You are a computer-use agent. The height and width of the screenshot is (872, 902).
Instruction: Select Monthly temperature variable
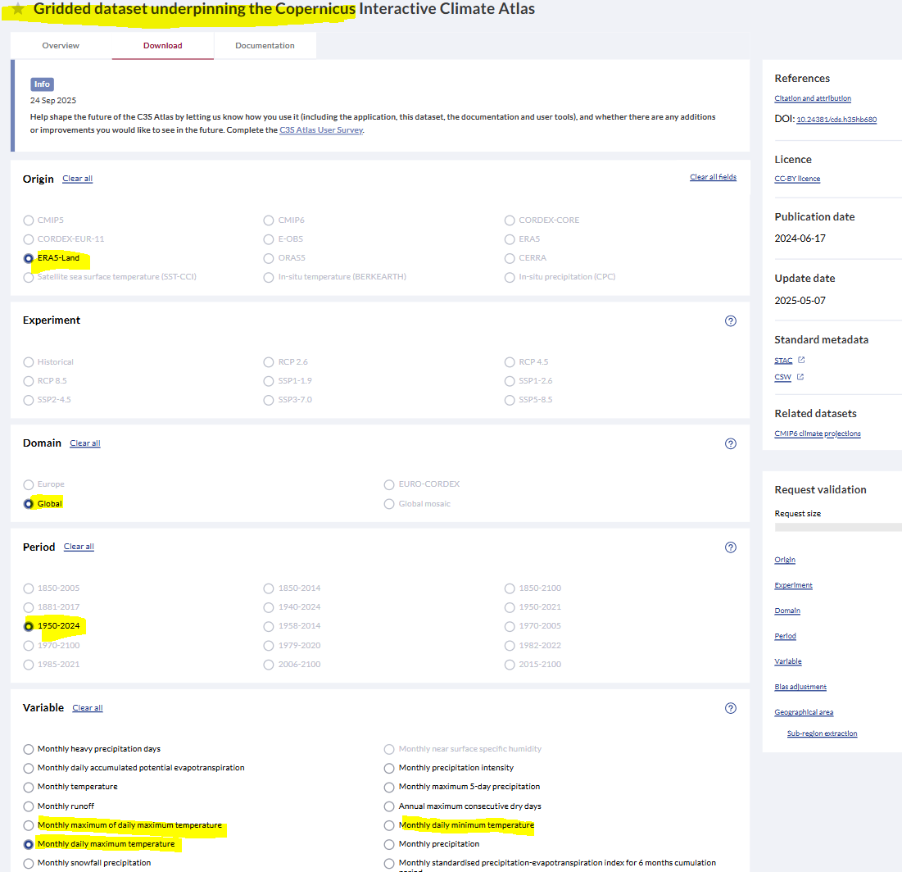[x=29, y=787]
